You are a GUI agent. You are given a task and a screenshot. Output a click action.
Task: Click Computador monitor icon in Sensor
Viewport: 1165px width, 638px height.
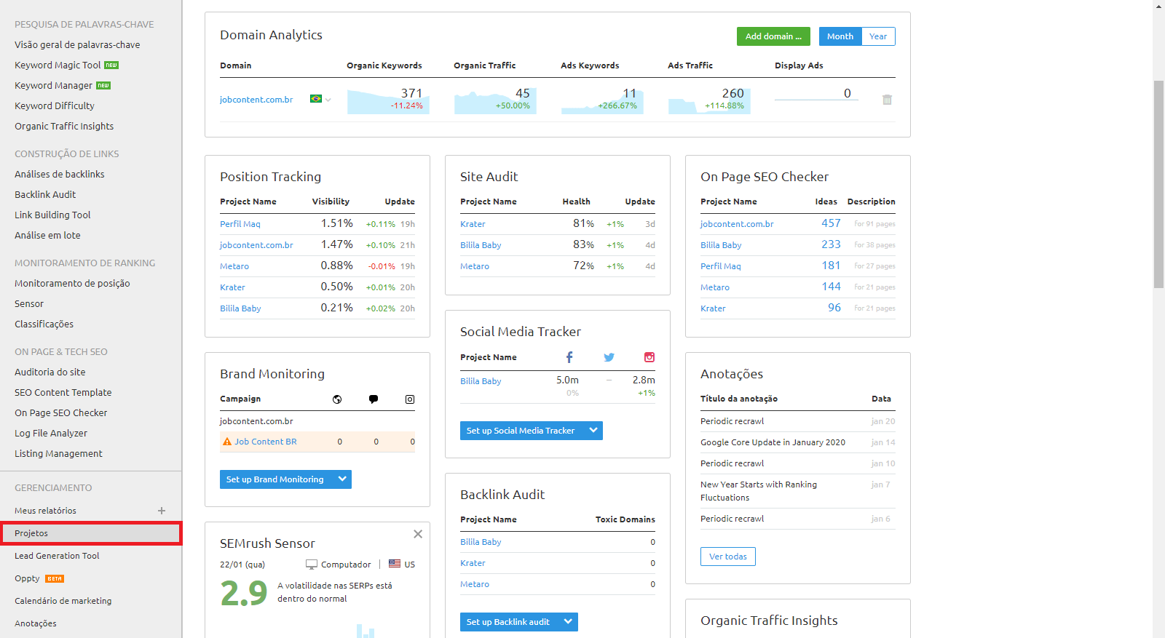click(312, 565)
